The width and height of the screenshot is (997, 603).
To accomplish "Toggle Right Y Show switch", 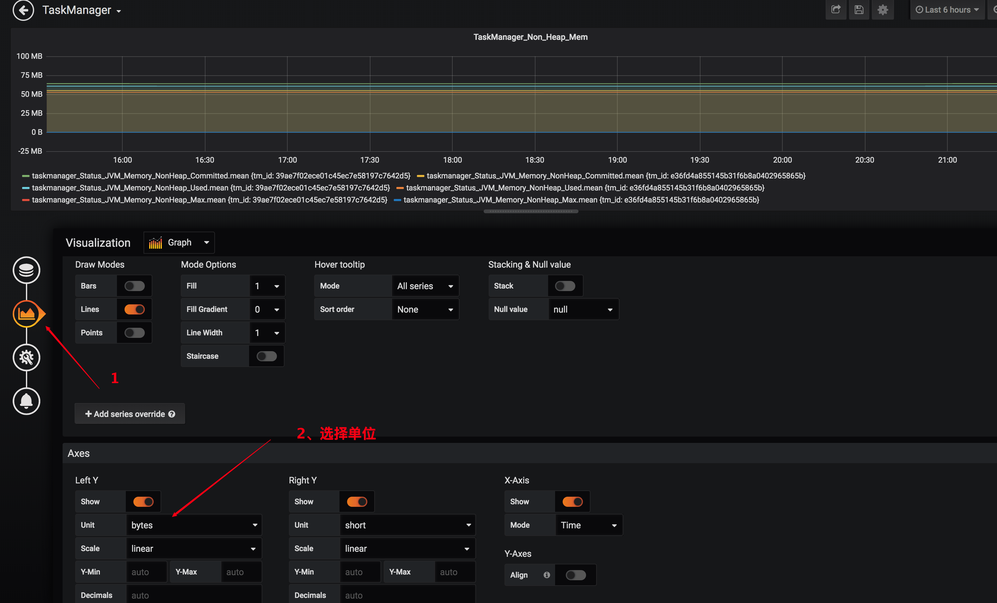I will pos(357,502).
